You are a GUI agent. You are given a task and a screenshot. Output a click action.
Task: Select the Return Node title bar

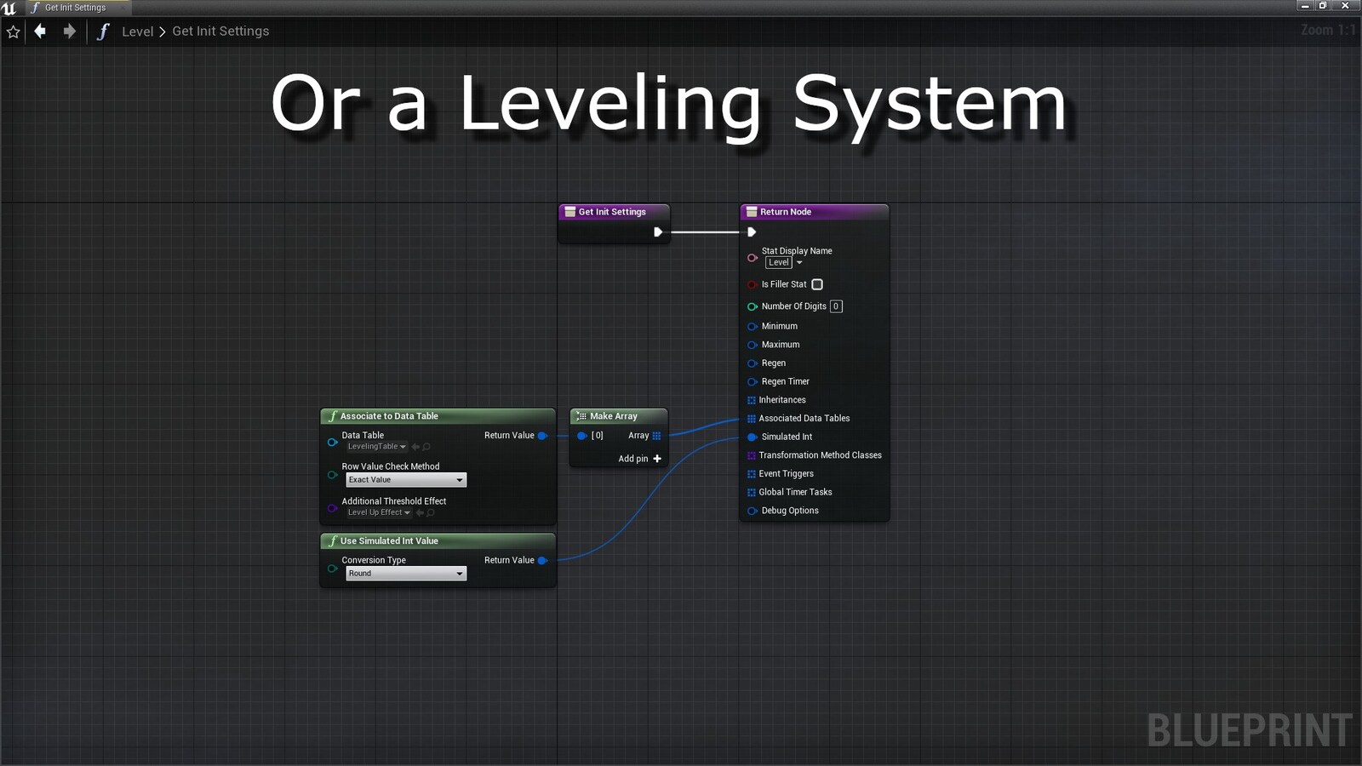click(786, 212)
